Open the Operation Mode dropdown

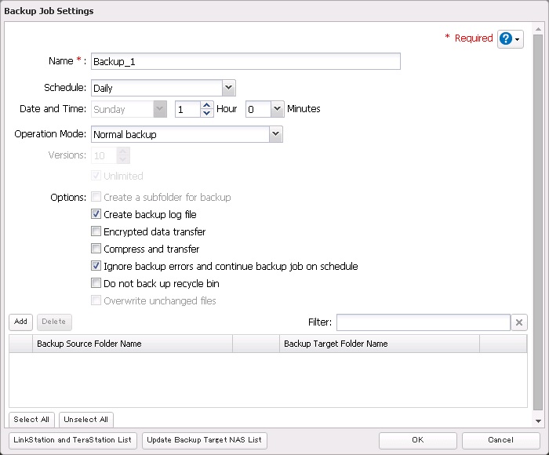[187, 134]
